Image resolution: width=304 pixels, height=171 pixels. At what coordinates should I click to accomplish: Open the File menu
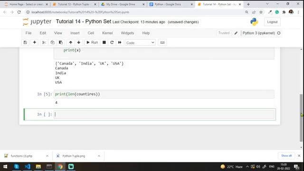point(28,33)
